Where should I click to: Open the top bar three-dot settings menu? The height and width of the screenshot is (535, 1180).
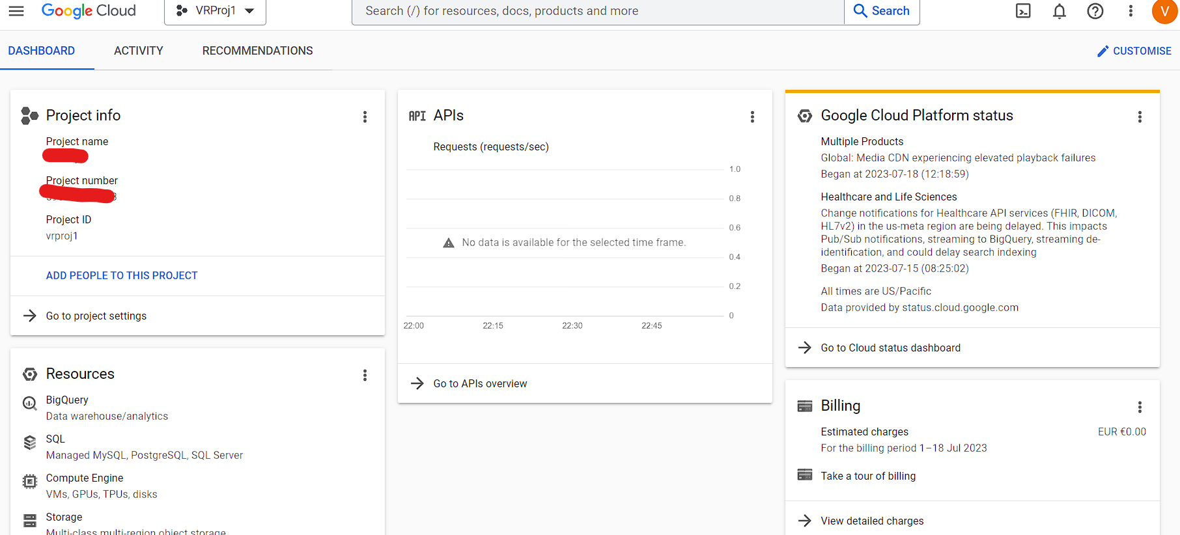(x=1131, y=11)
